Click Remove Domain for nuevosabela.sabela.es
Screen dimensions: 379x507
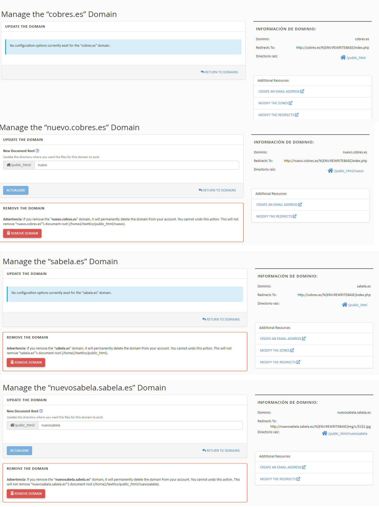coord(26,494)
